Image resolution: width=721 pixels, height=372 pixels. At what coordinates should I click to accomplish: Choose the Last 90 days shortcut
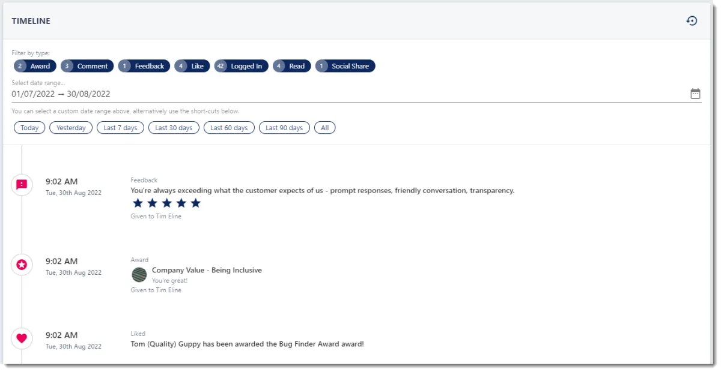284,128
